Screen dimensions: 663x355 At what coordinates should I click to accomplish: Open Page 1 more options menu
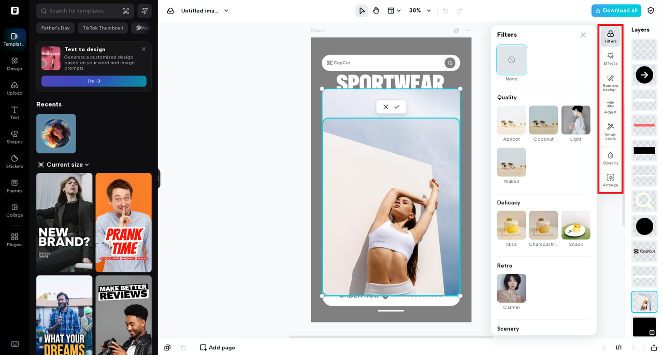click(467, 31)
